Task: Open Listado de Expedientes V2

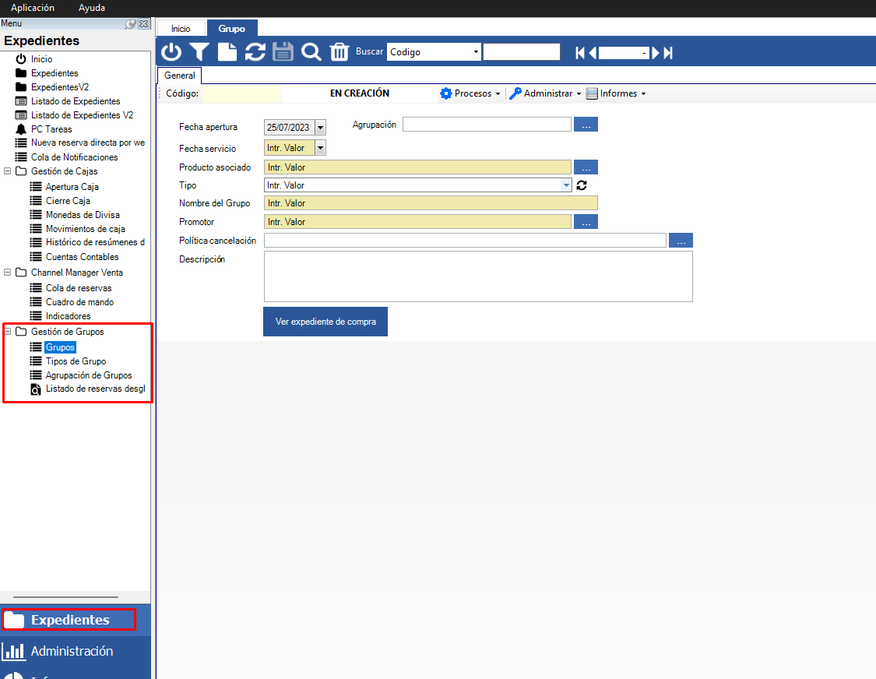Action: (x=82, y=115)
